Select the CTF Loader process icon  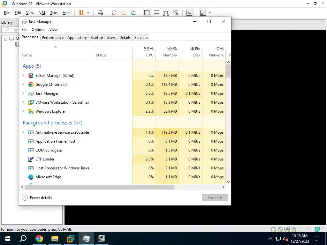pyautogui.click(x=31, y=159)
